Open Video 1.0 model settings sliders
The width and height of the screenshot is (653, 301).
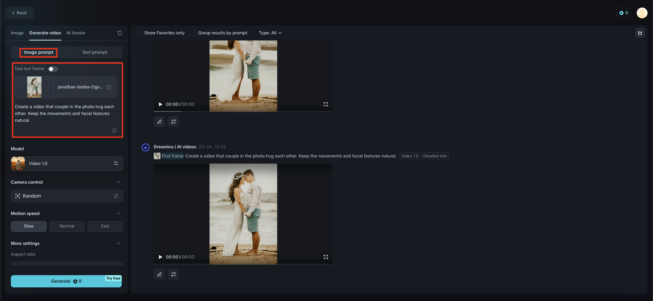coord(116,164)
